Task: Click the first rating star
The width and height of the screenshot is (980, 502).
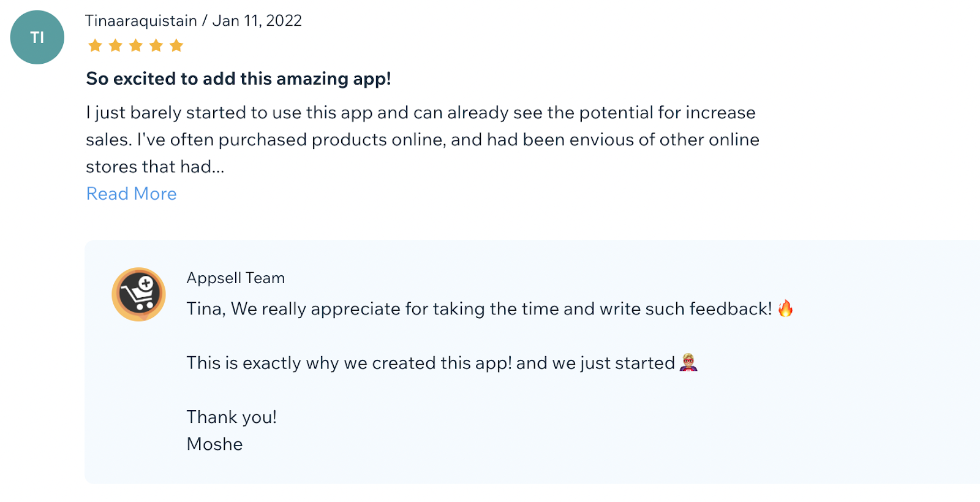Action: [x=95, y=45]
